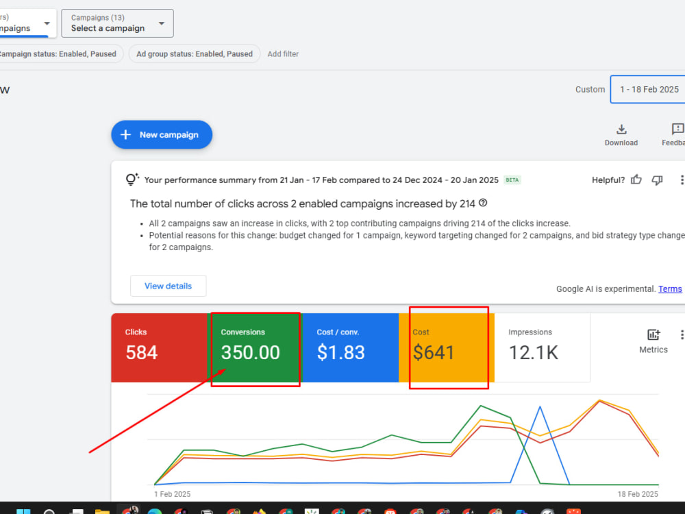Click 'Google AI is experimental.' text
This screenshot has width=685, height=514.
(x=606, y=289)
